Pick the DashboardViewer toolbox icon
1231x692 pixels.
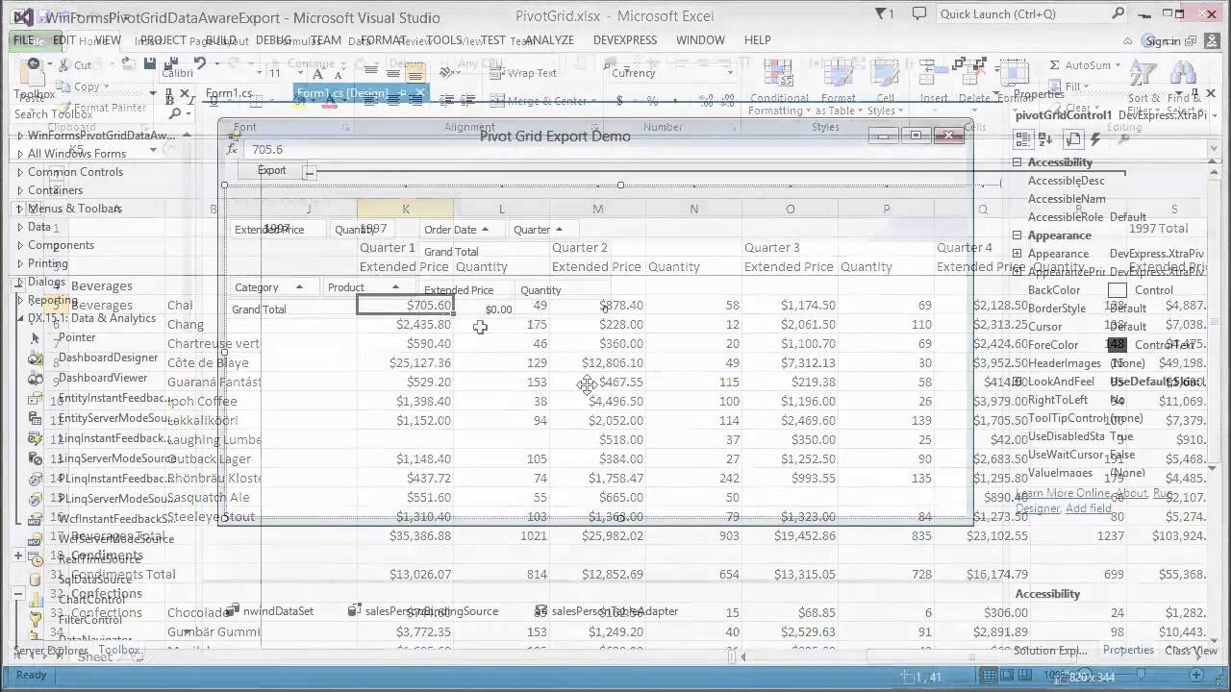(36, 379)
